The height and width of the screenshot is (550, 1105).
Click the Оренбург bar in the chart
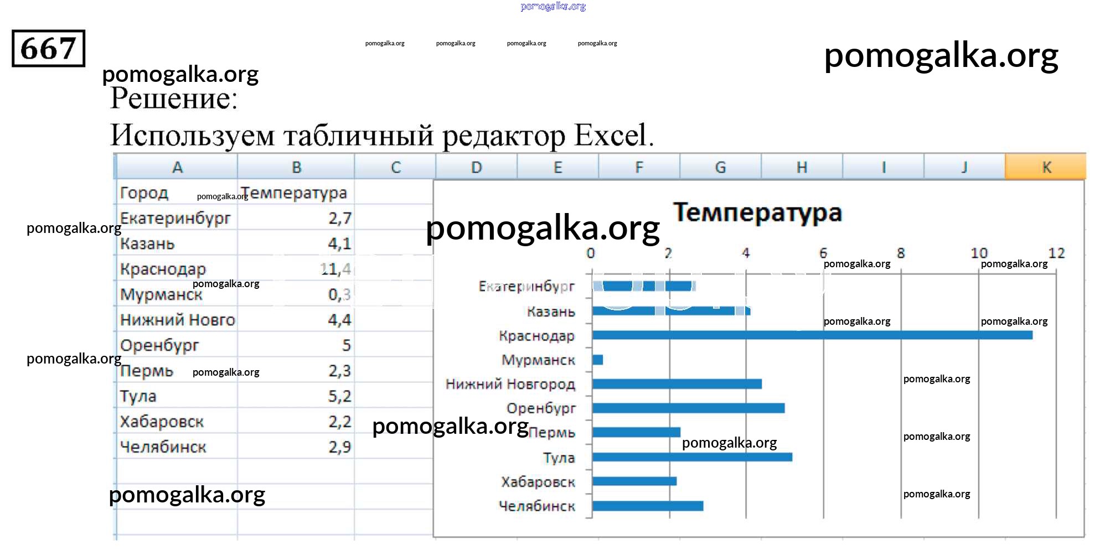coord(688,408)
